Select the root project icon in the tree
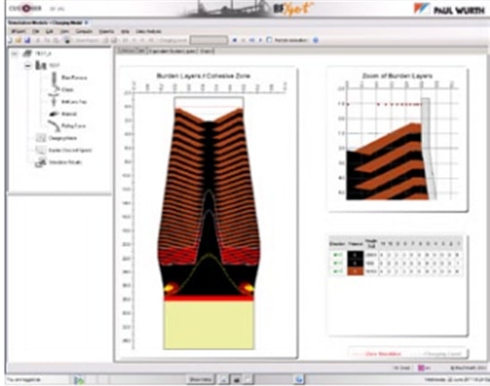The width and height of the screenshot is (490, 386). tap(28, 54)
